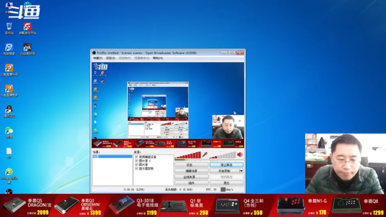The width and height of the screenshot is (386, 217).
Task: Open the 设定档(P) menu
Action: 125,58
